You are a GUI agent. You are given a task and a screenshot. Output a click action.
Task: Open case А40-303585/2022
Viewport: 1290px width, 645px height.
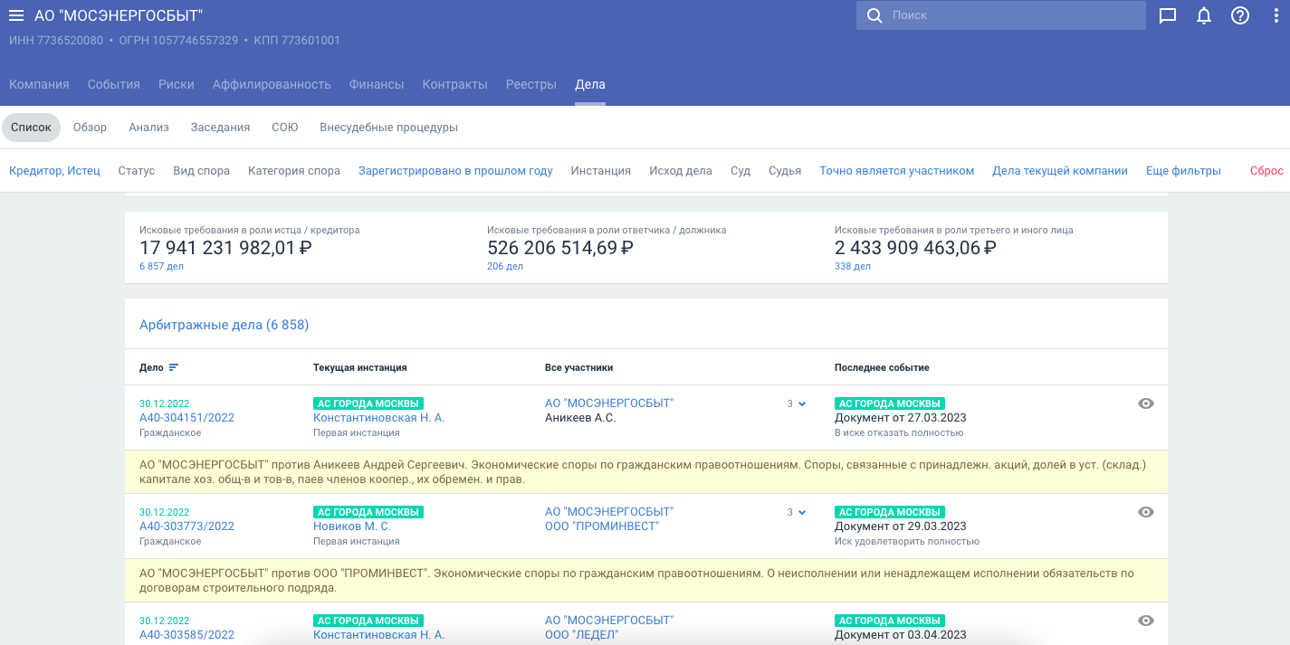(x=186, y=635)
